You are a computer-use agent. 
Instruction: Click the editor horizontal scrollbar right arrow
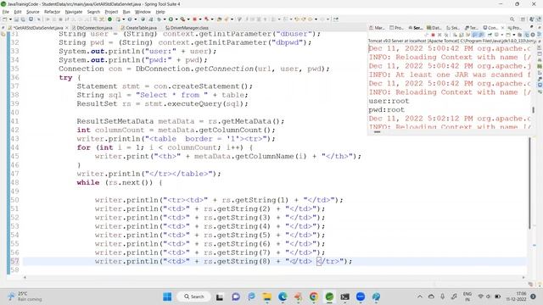pyautogui.click(x=523, y=277)
